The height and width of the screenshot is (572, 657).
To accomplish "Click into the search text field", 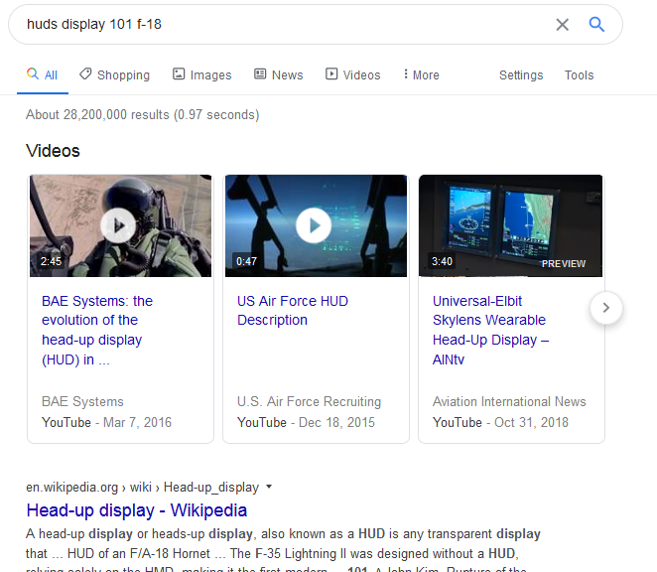I will pos(278,25).
